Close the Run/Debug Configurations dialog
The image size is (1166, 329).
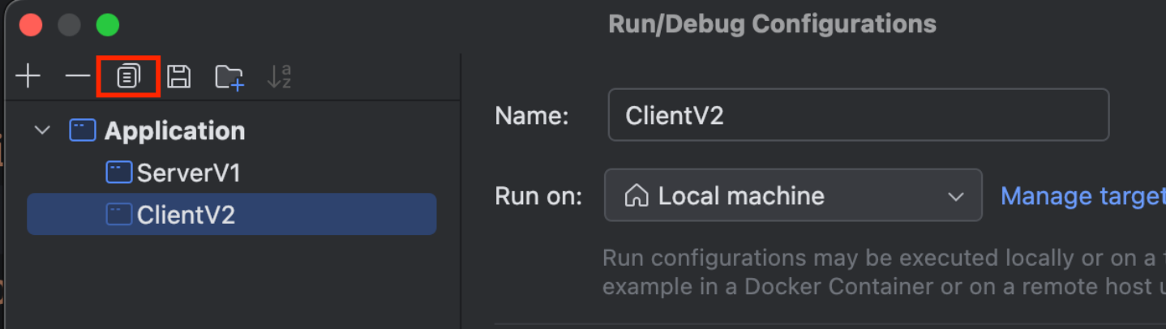click(x=31, y=25)
